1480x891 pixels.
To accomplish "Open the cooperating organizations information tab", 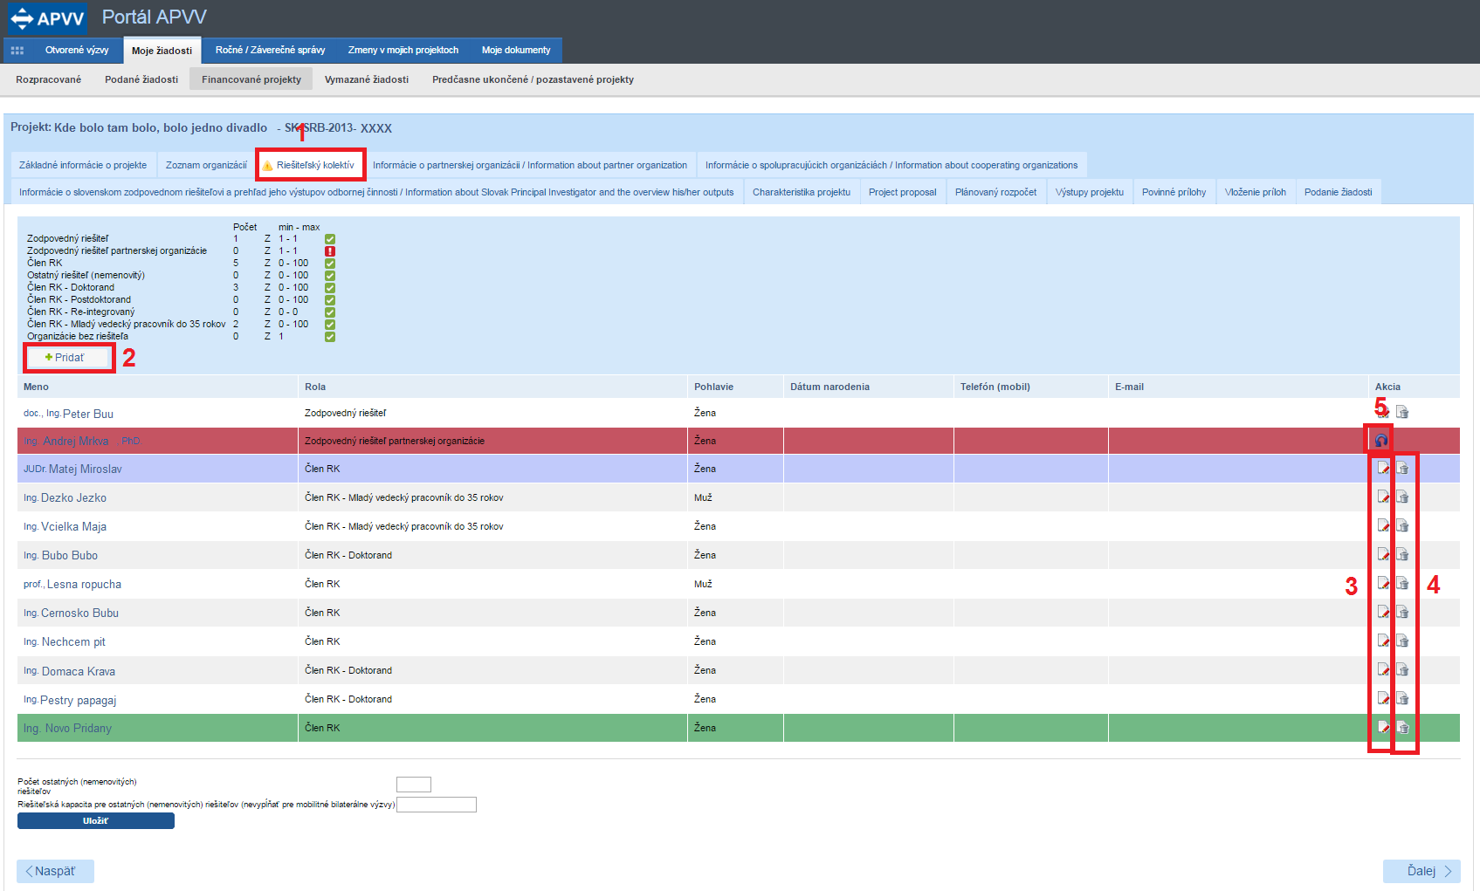I will point(891,165).
